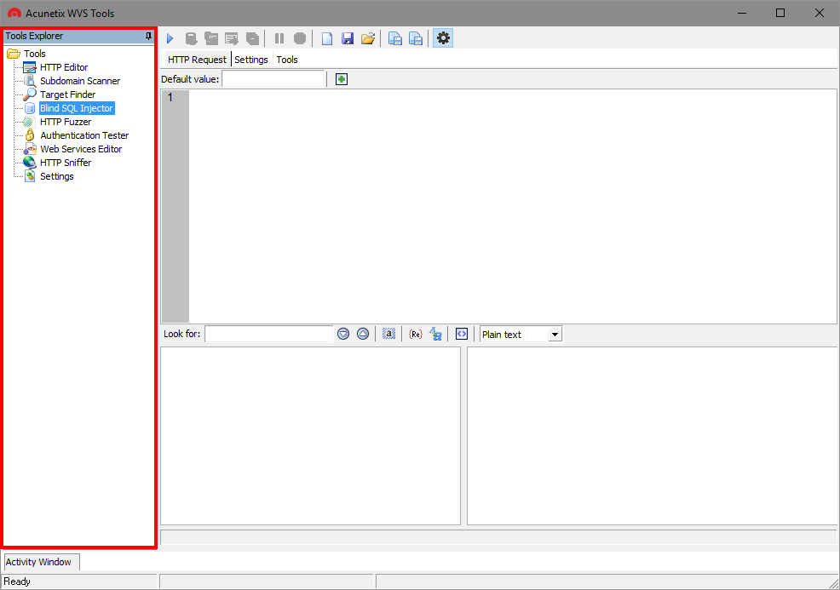Maximize the Acunetix WVS Tools window
Image resolution: width=840 pixels, height=590 pixels.
click(780, 13)
